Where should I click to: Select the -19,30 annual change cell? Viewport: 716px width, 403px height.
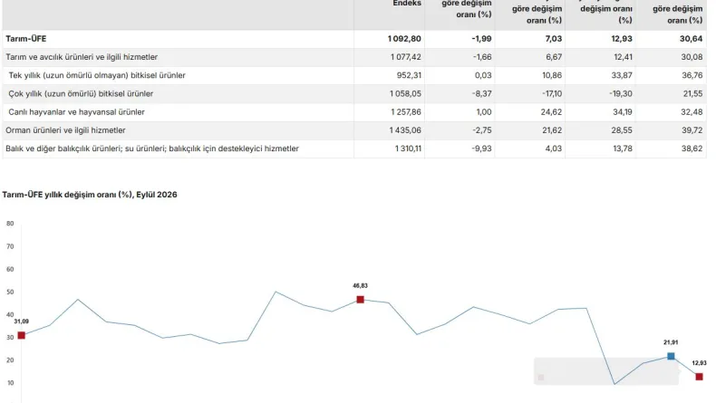pyautogui.click(x=621, y=93)
